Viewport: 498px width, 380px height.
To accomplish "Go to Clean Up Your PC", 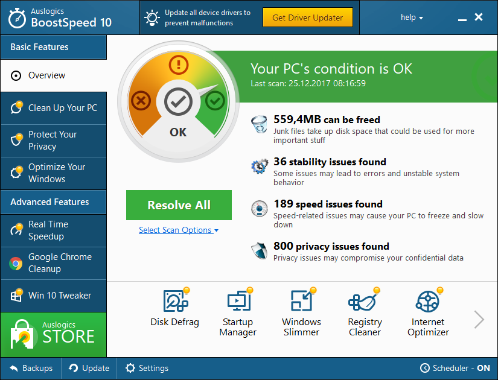I will (x=53, y=108).
